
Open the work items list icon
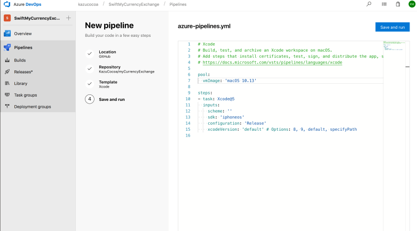click(x=384, y=4)
